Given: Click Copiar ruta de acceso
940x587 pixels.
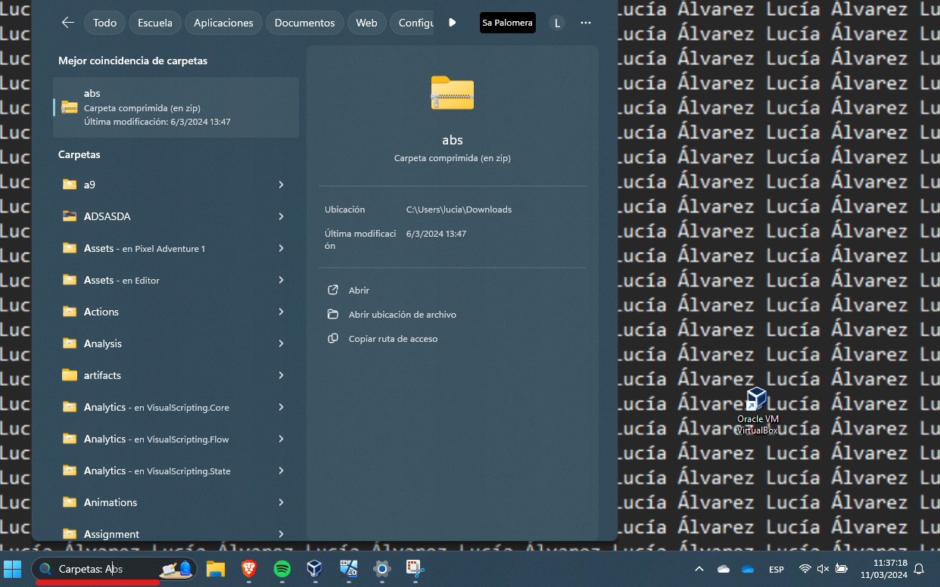Looking at the screenshot, I should point(392,339).
